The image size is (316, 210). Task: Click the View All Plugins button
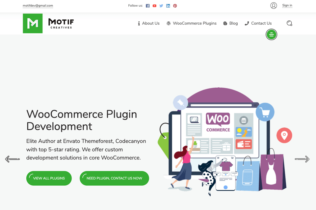click(x=49, y=178)
